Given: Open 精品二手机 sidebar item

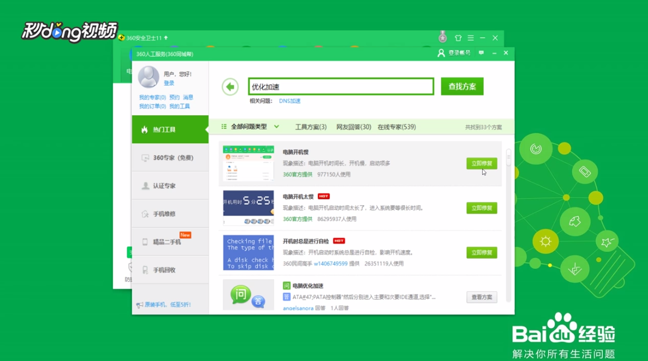Looking at the screenshot, I should pos(170,242).
